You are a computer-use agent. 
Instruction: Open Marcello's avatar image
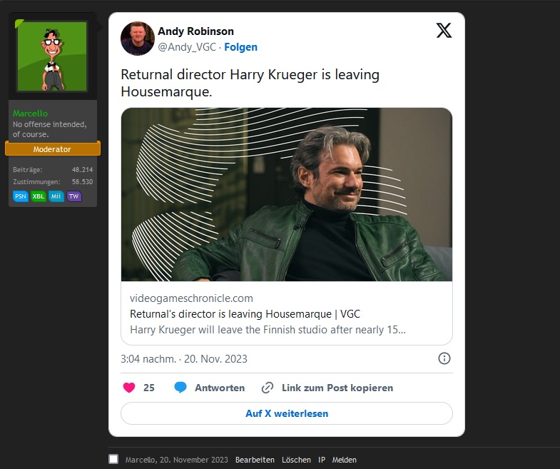click(x=52, y=56)
